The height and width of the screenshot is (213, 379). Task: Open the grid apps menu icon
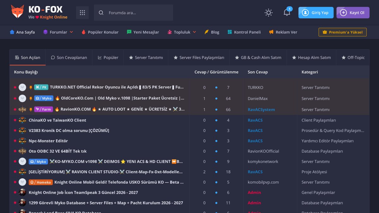pos(82,13)
